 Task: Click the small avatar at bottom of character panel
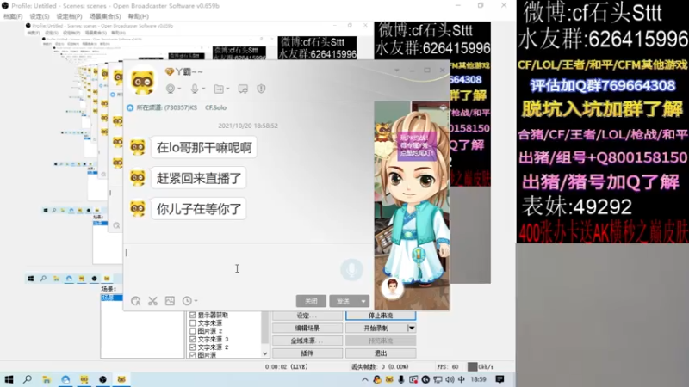pyautogui.click(x=393, y=287)
